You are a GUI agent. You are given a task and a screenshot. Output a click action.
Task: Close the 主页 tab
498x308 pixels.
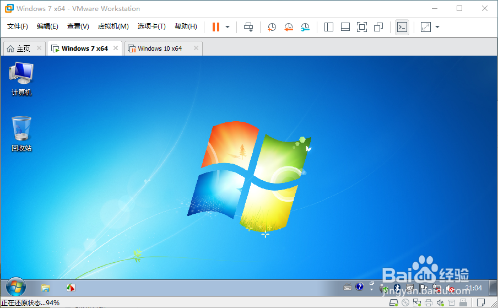(39, 48)
